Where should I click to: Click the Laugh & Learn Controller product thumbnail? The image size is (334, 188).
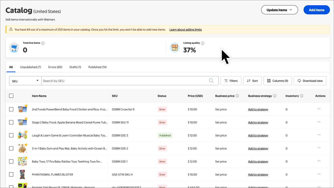click(22, 135)
